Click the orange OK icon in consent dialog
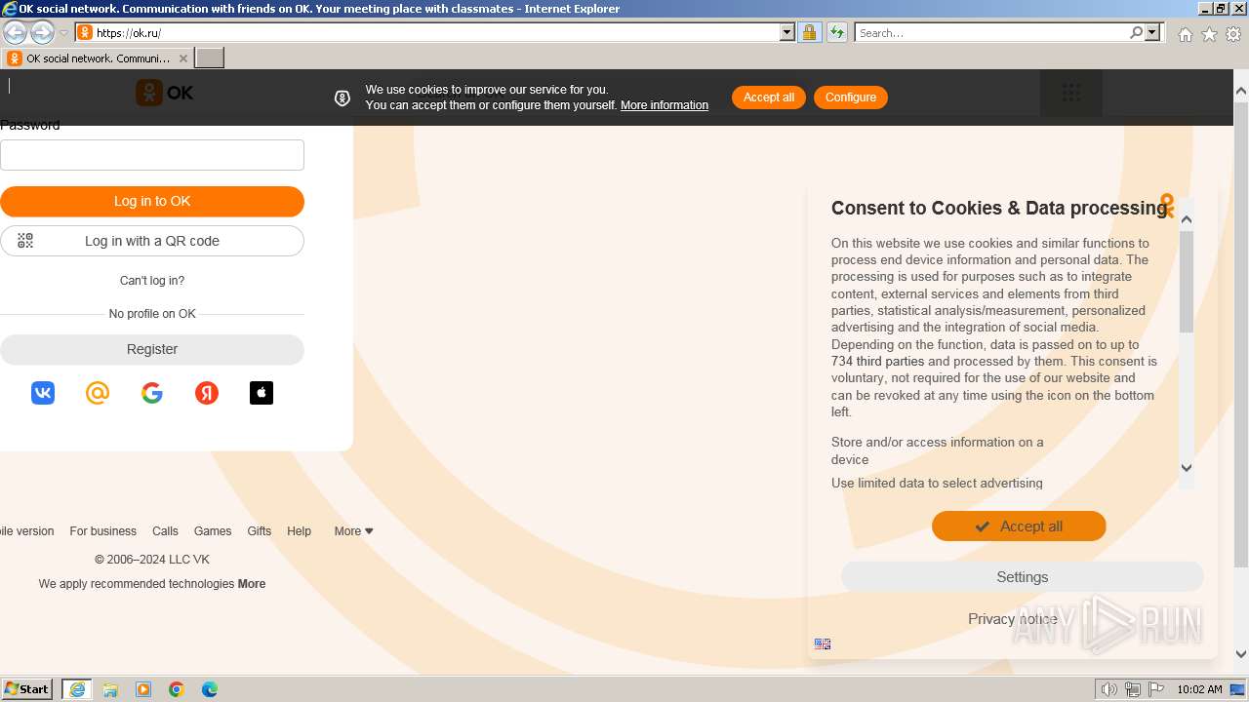The image size is (1249, 702). pos(1166,205)
